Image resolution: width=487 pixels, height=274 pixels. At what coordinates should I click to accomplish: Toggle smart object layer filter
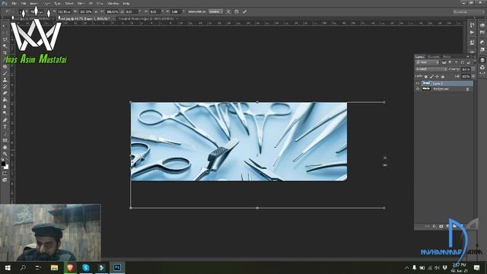point(469,62)
